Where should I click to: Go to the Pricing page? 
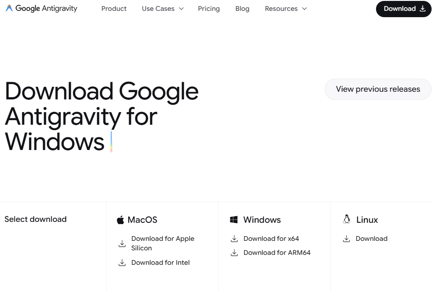point(209,9)
